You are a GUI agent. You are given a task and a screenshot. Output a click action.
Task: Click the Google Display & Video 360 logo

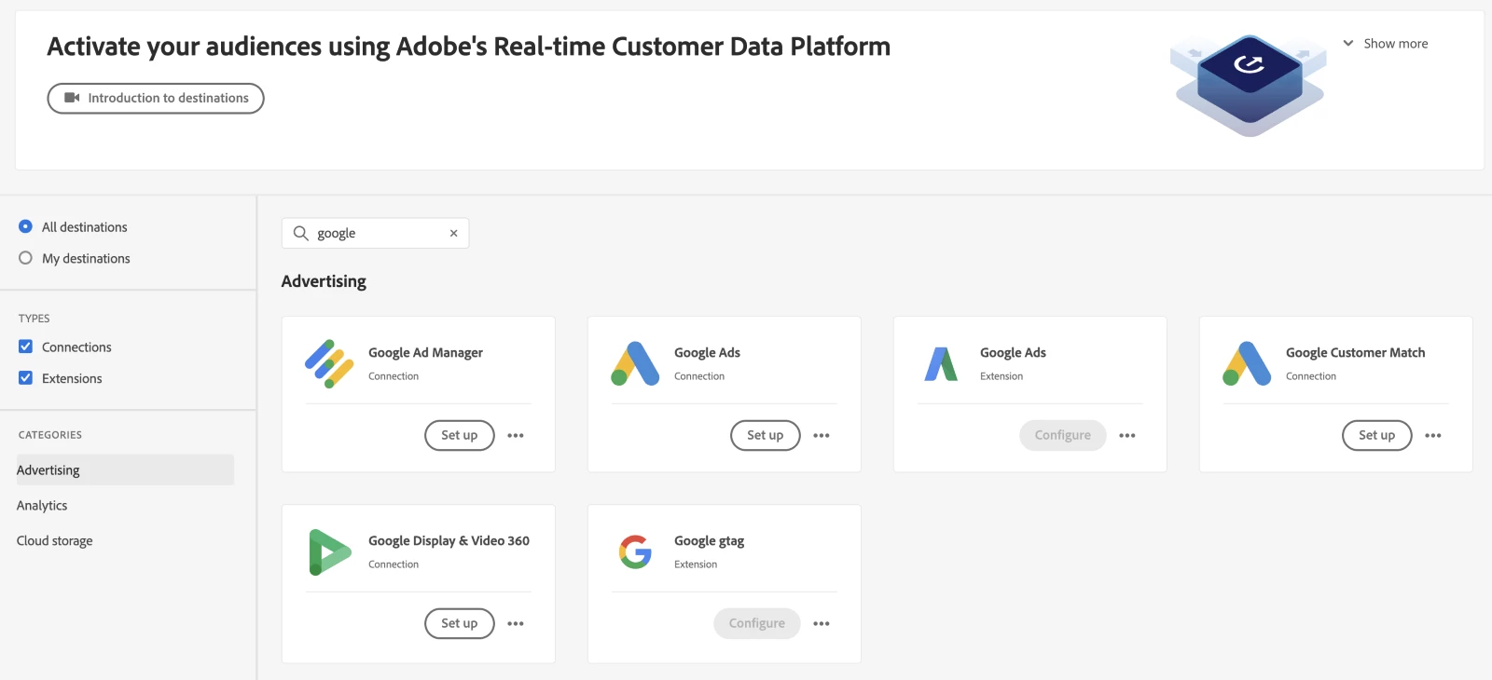(329, 551)
